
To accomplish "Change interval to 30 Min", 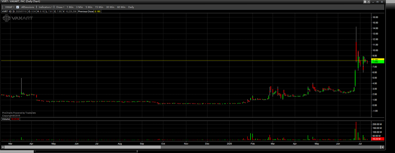I will (110, 7).
